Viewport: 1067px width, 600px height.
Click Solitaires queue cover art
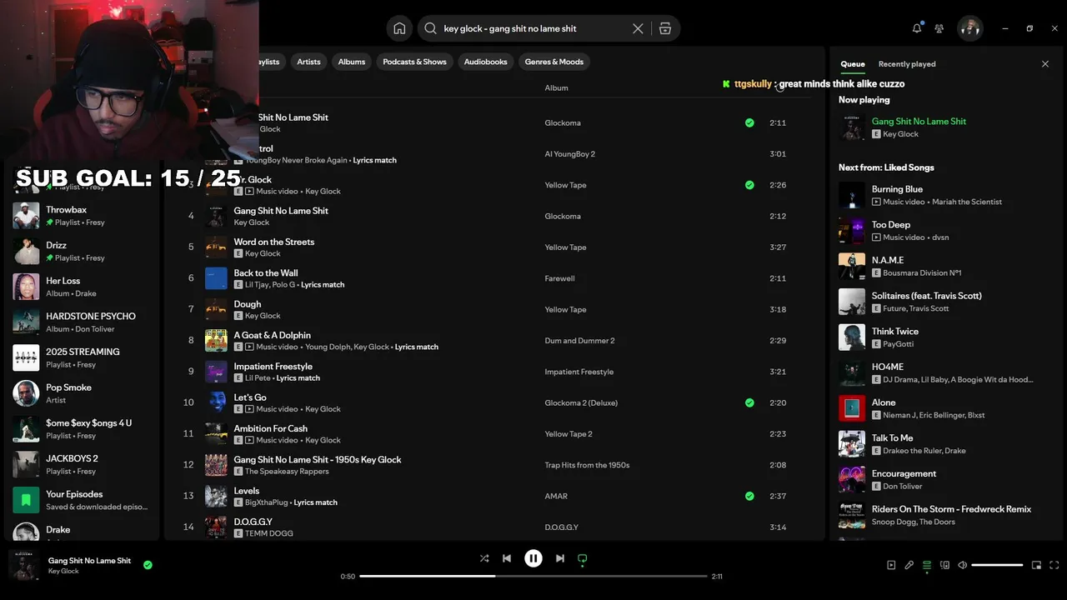coord(852,302)
